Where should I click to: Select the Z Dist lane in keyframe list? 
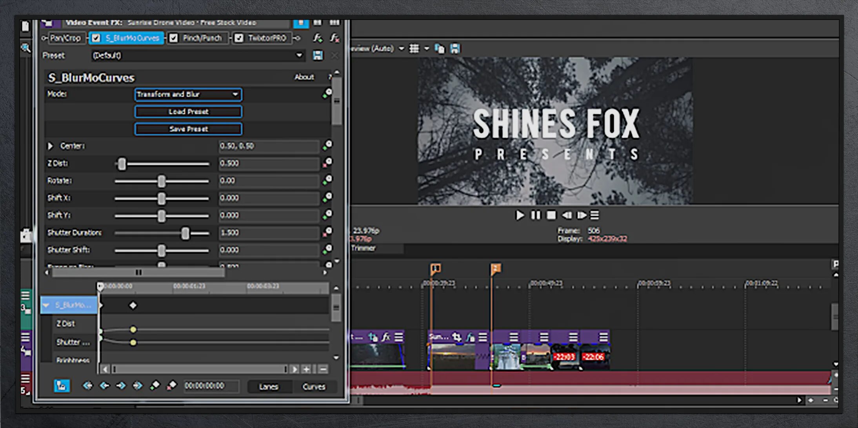65,323
